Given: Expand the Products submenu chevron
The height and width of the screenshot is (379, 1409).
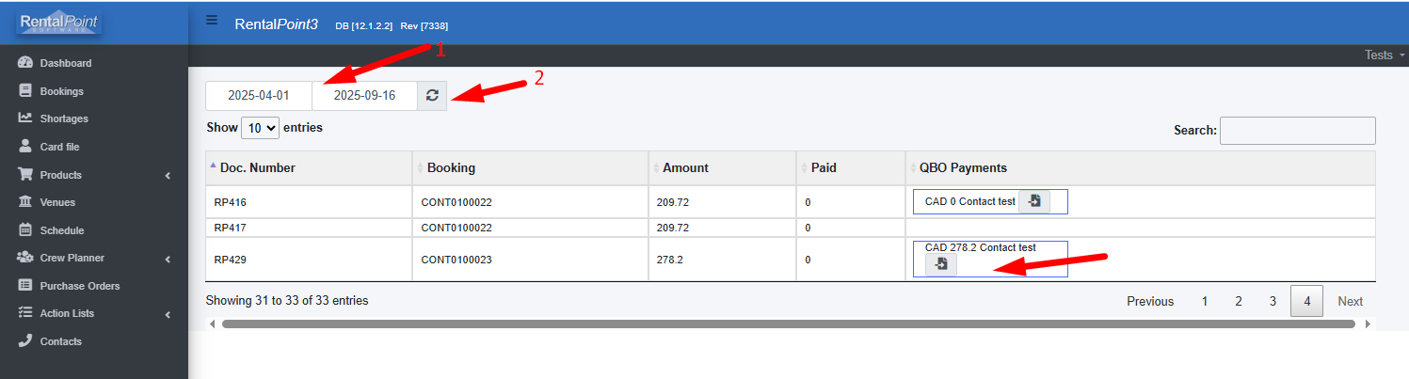Looking at the screenshot, I should tap(168, 176).
